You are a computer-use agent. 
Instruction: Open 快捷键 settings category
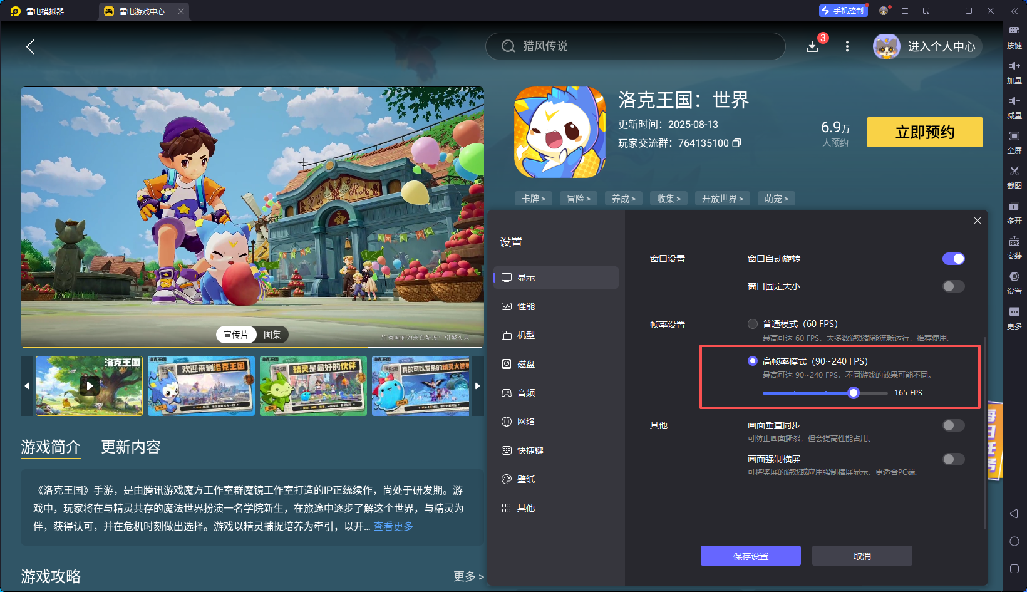tap(556, 450)
